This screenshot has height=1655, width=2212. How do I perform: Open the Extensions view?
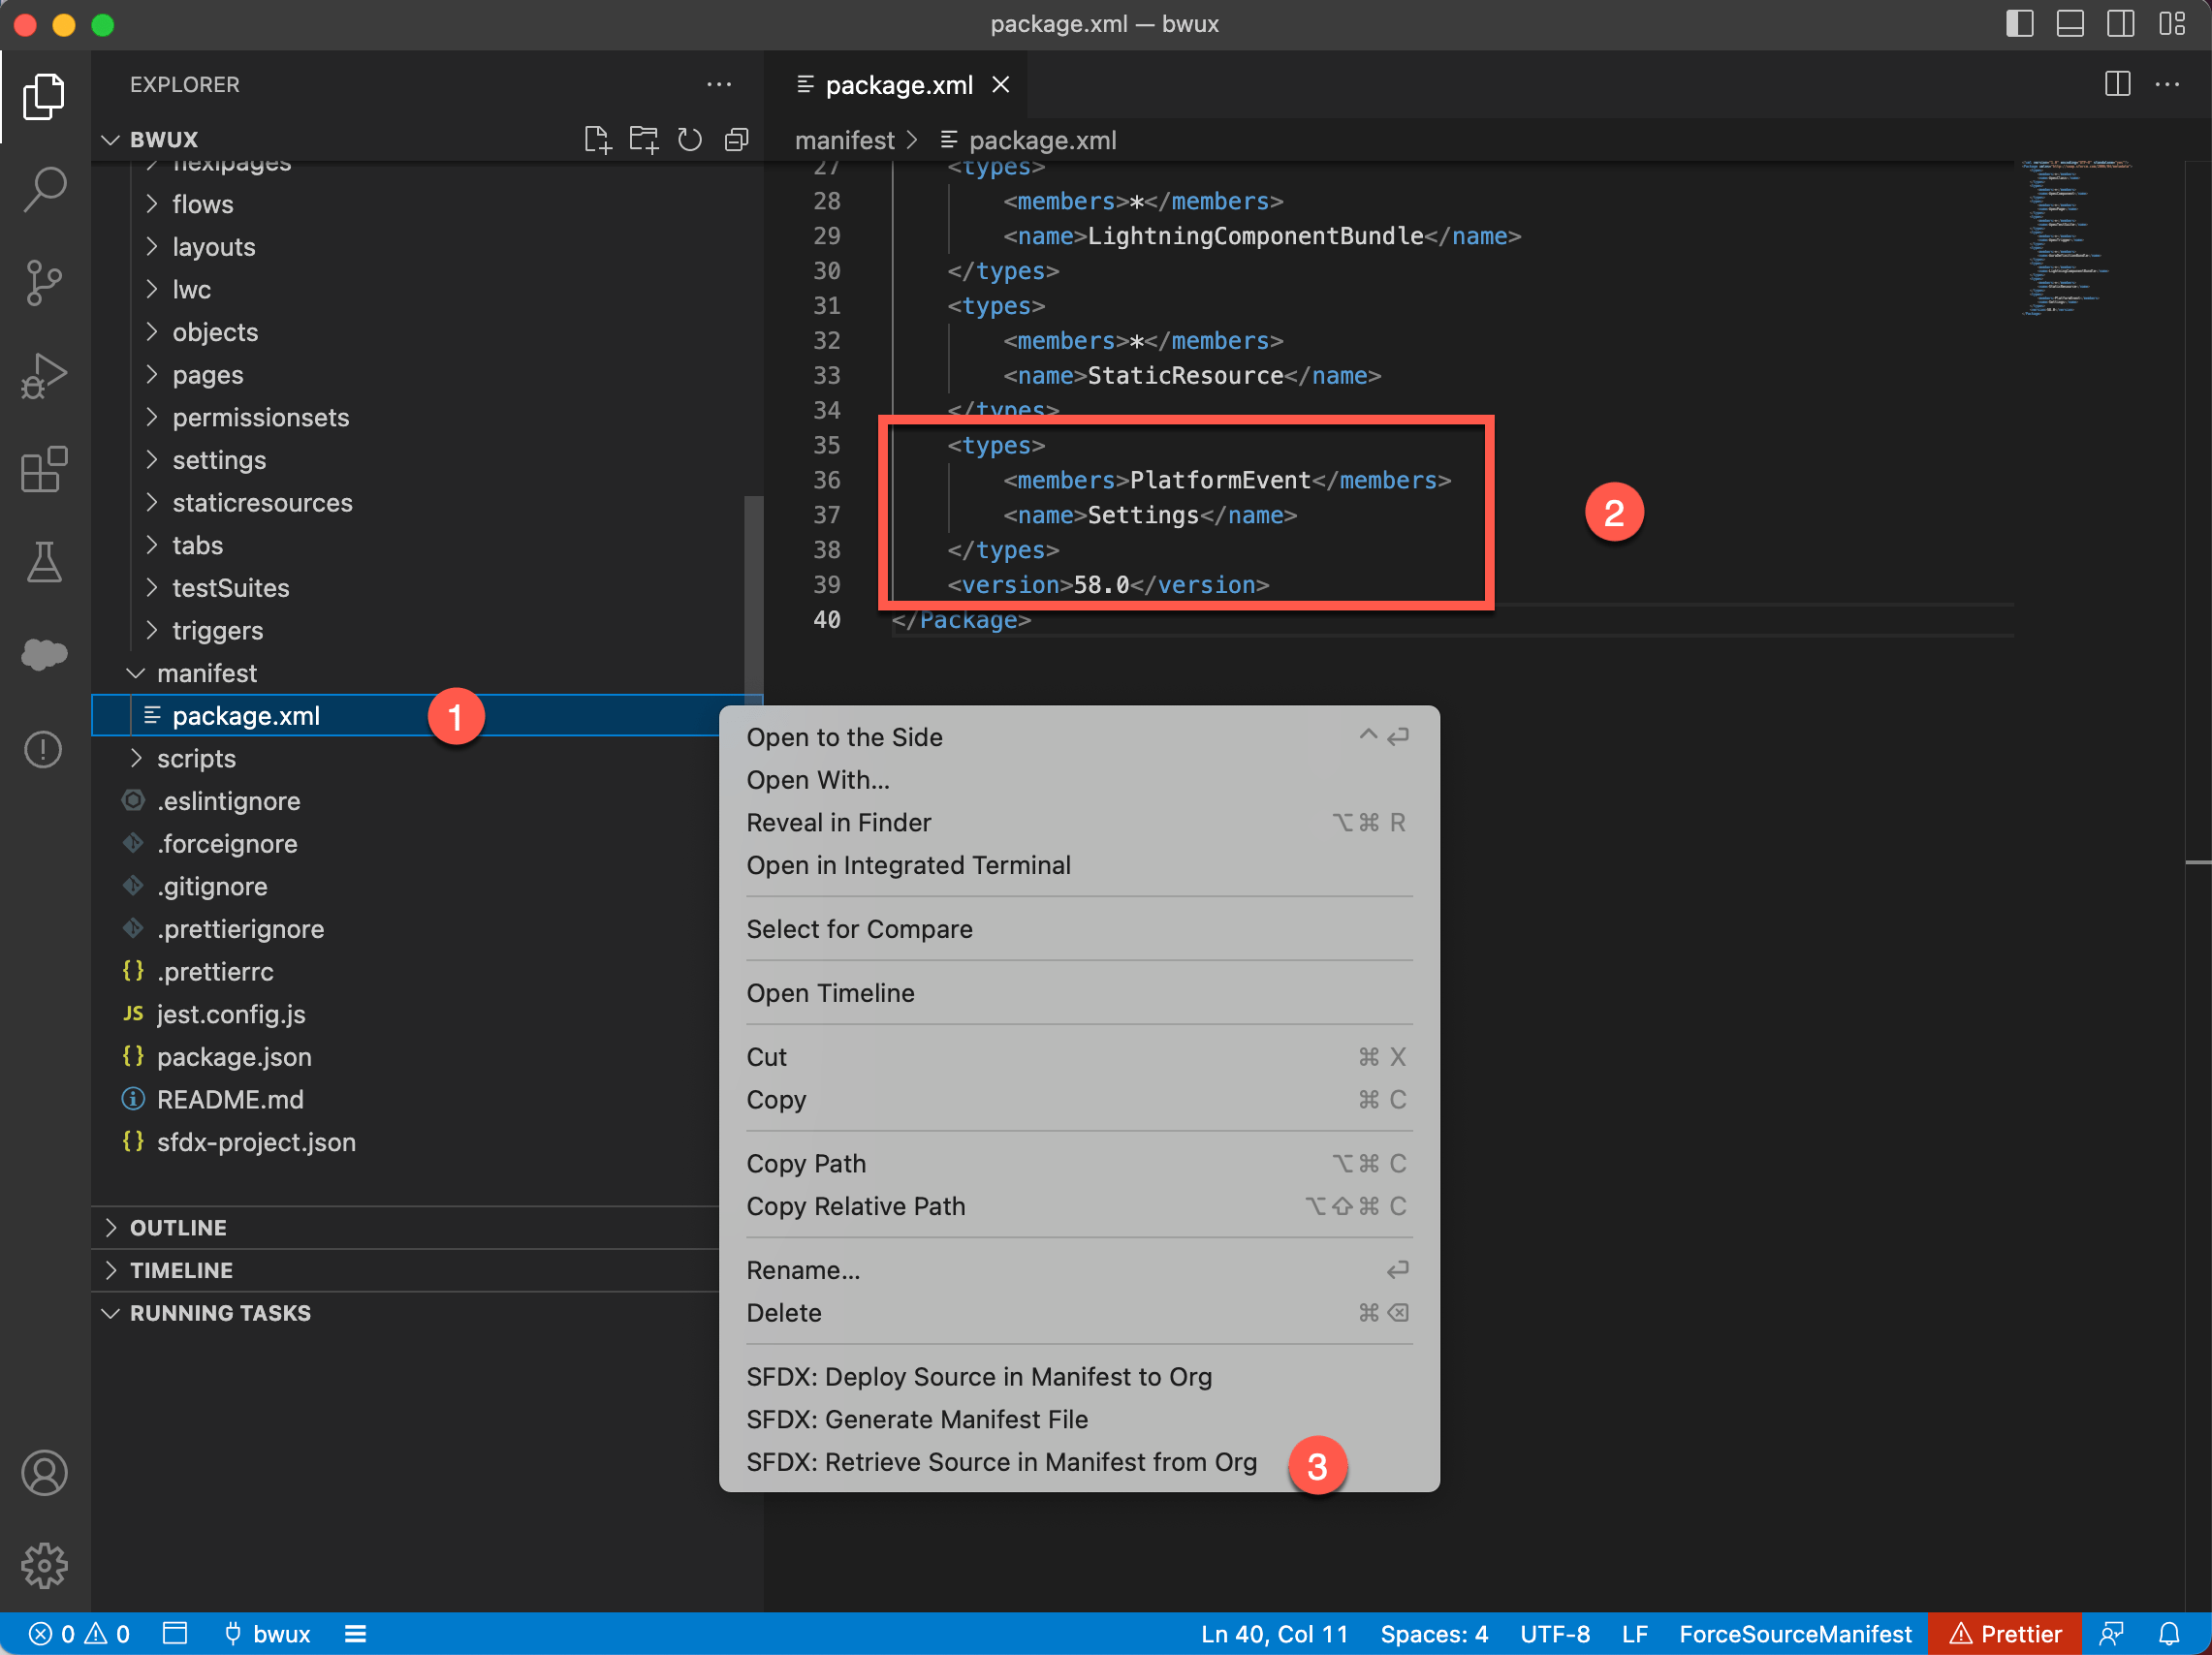click(x=44, y=469)
